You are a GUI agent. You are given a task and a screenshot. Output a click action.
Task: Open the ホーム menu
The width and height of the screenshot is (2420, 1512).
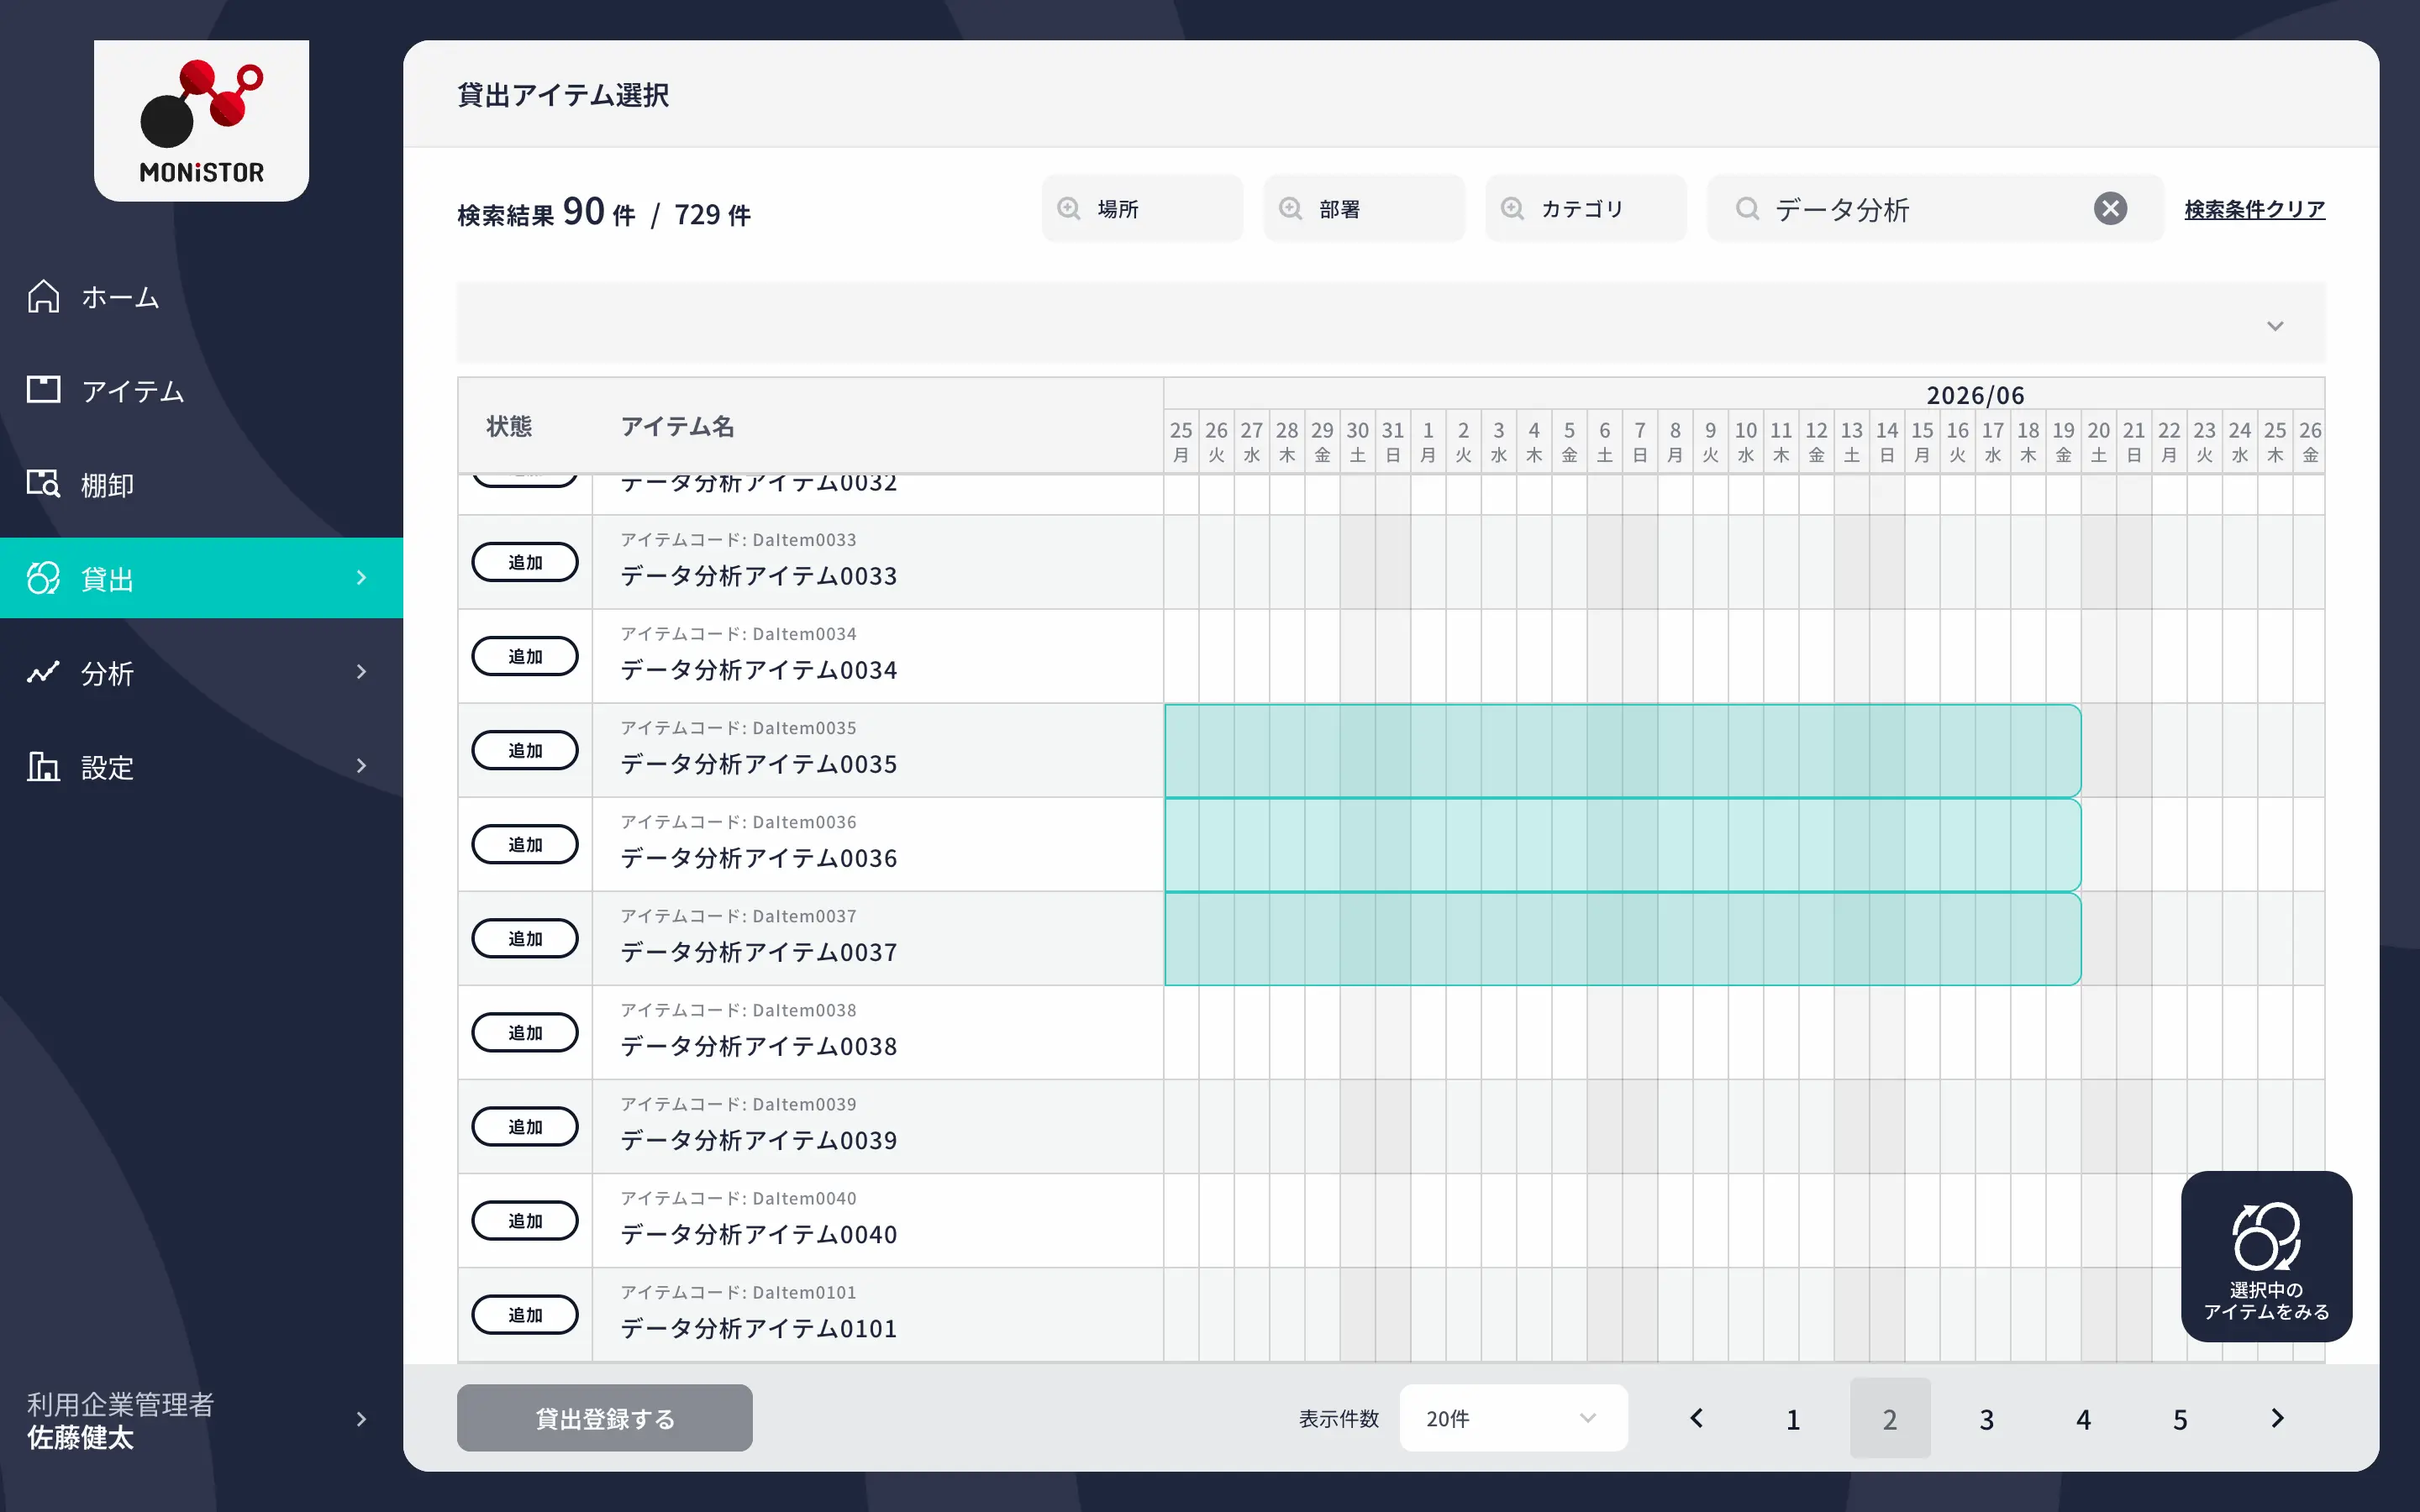pos(201,297)
